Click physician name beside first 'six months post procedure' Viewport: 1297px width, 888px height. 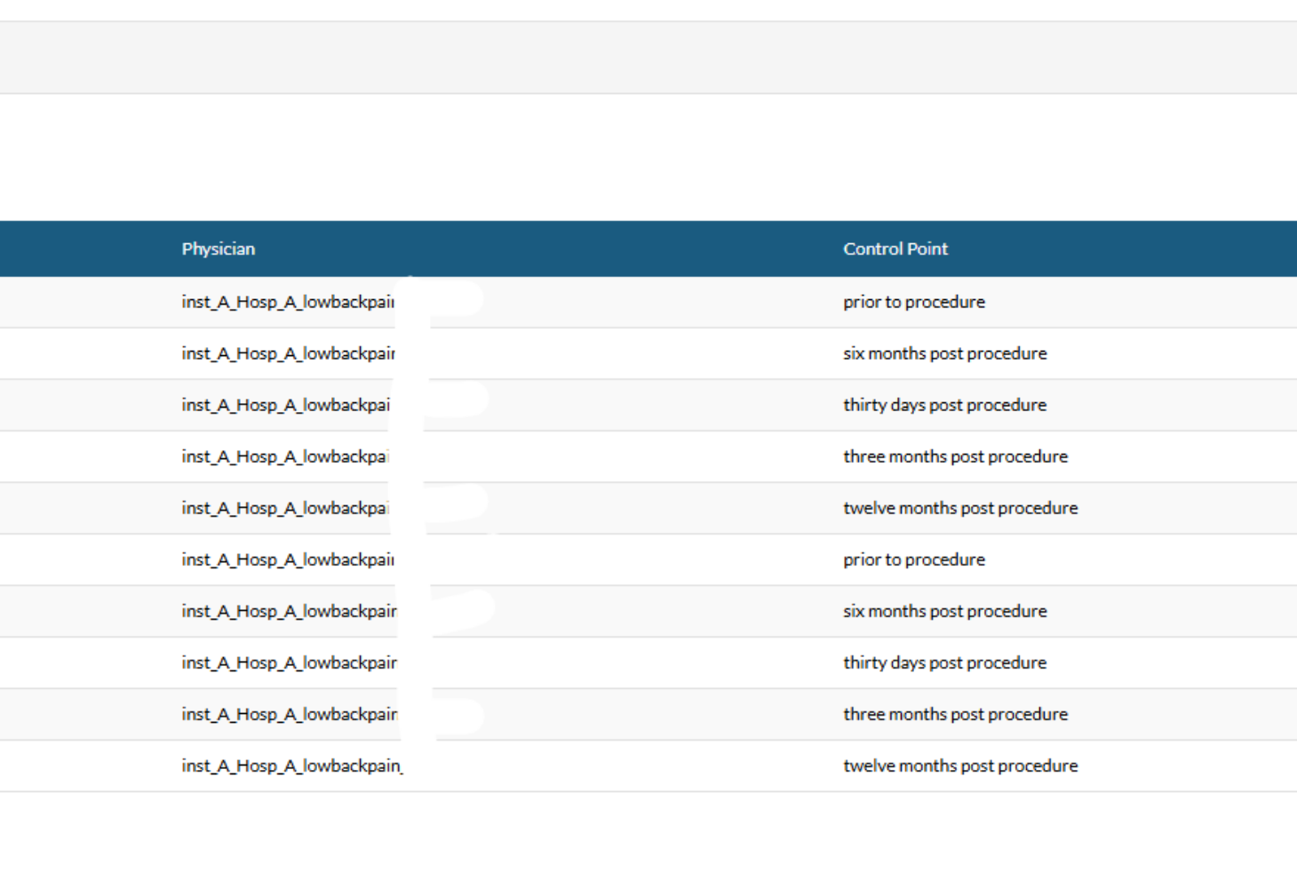288,353
